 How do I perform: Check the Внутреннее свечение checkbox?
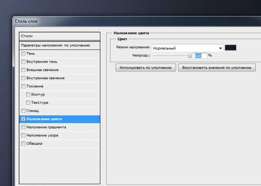(x=23, y=78)
